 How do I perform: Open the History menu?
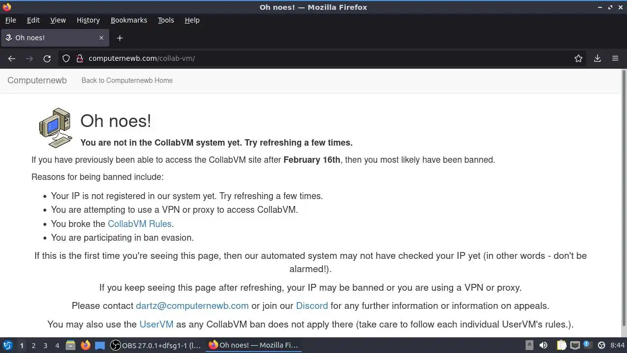[88, 20]
